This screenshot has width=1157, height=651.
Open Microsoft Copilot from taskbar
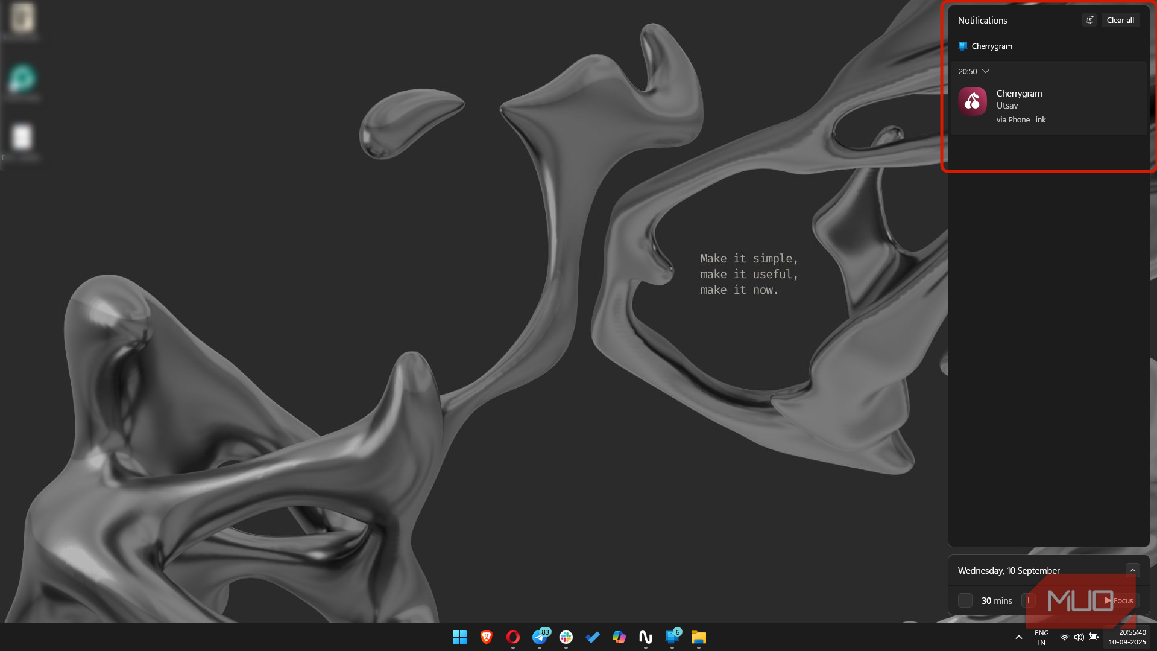619,637
